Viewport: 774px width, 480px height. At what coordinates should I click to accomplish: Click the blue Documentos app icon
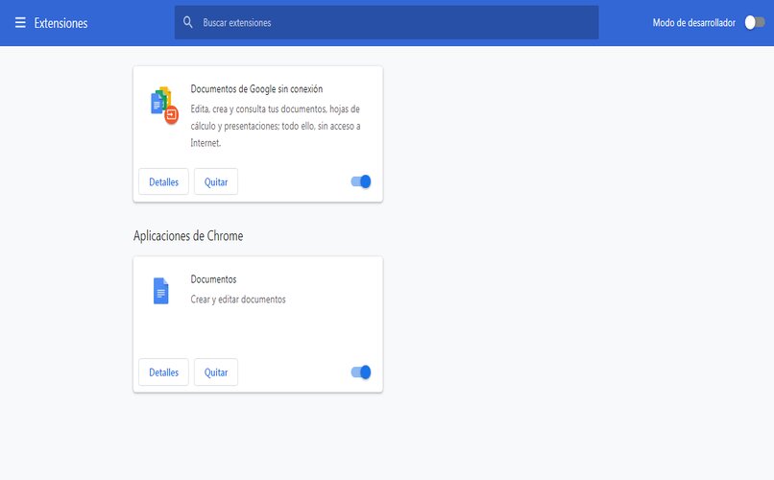[161, 291]
